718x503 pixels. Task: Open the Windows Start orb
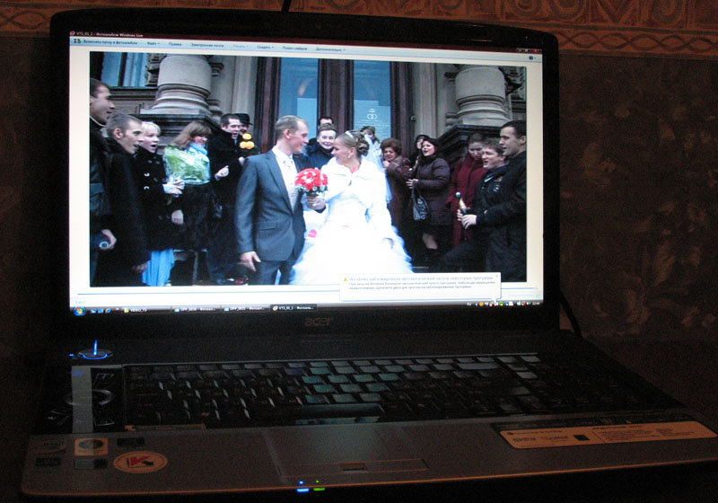[79, 310]
